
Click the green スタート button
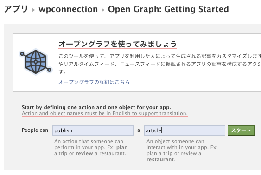pyautogui.click(x=241, y=130)
